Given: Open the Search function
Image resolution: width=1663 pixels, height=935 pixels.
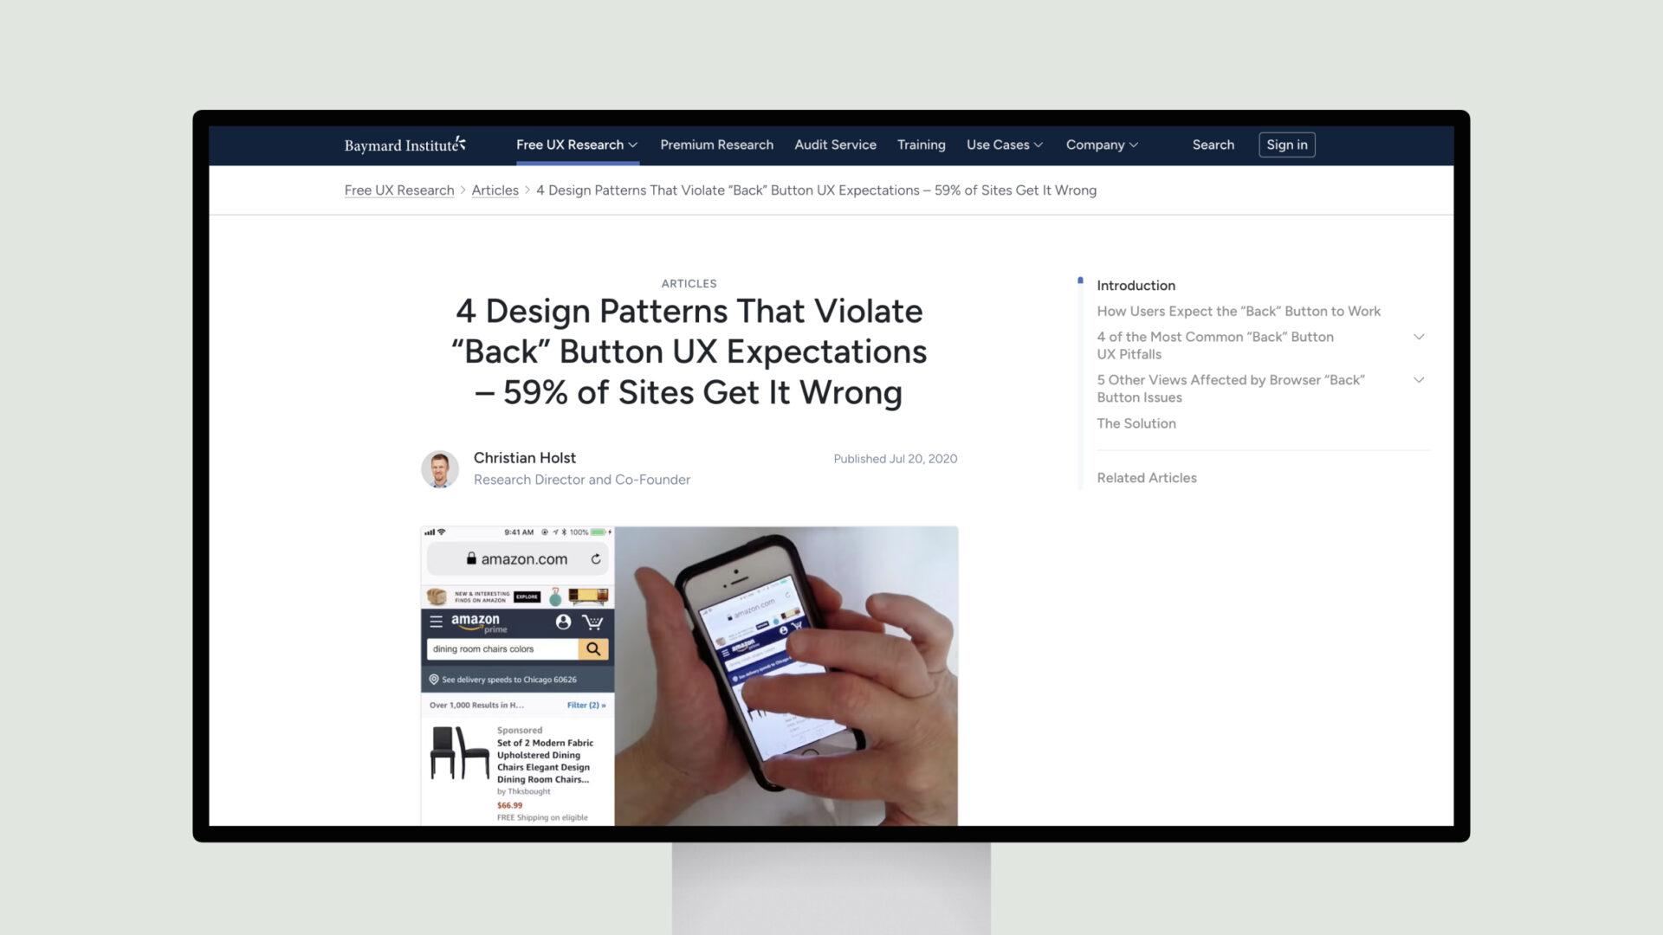Looking at the screenshot, I should 1213,144.
